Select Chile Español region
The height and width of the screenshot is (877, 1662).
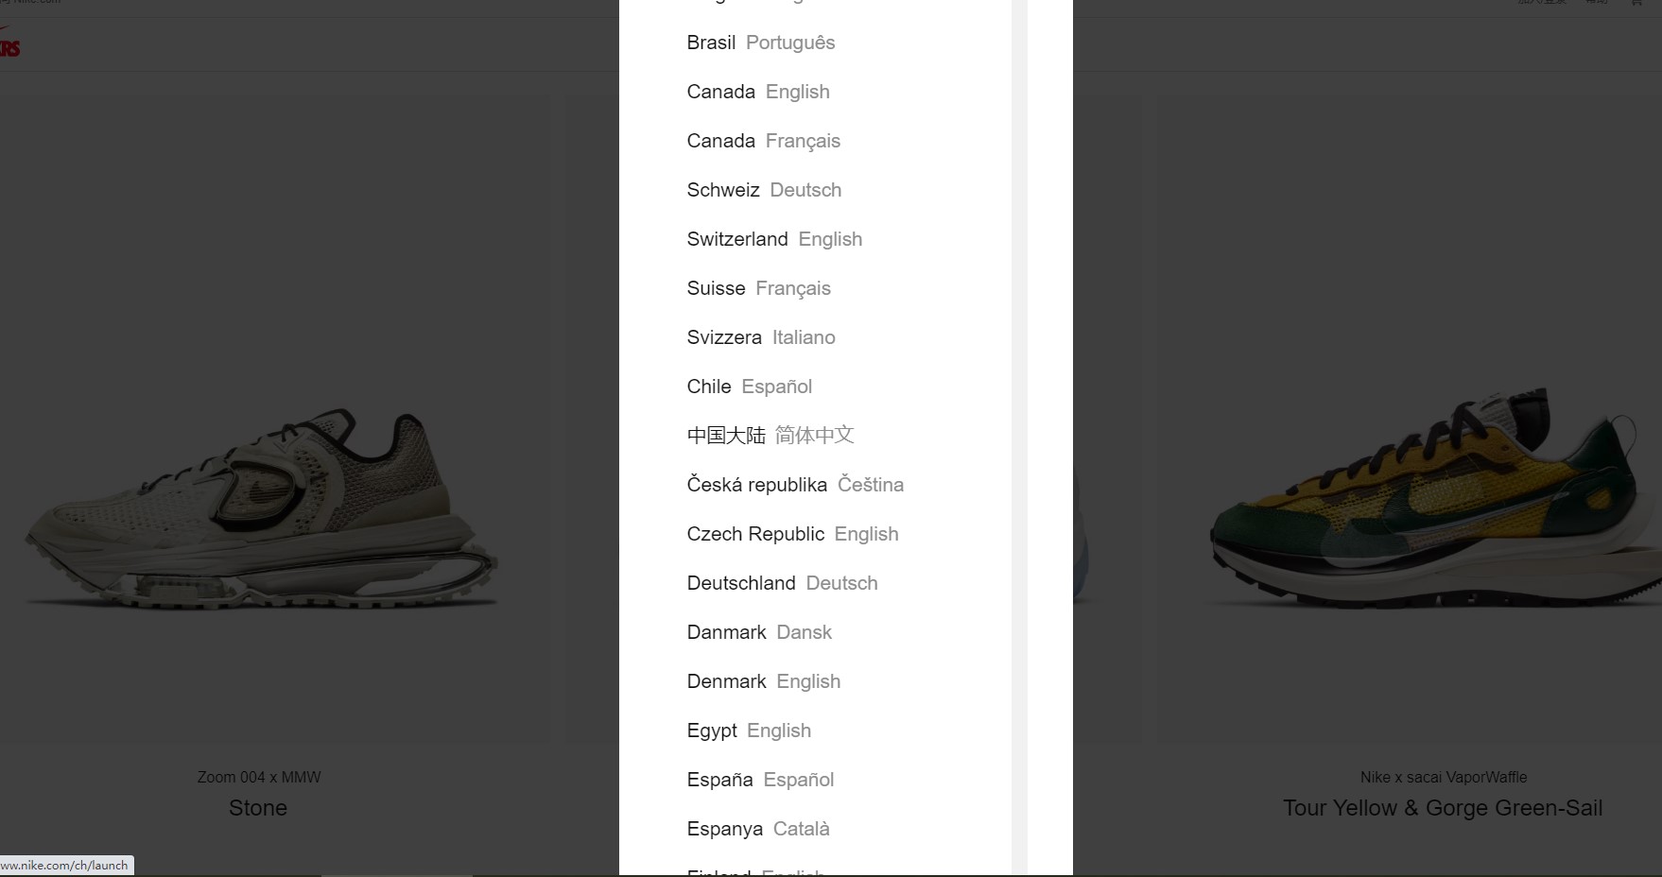pos(749,387)
